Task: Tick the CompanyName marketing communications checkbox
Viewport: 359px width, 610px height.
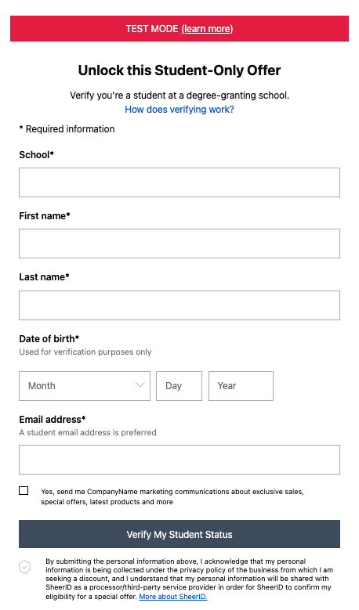Action: click(24, 490)
